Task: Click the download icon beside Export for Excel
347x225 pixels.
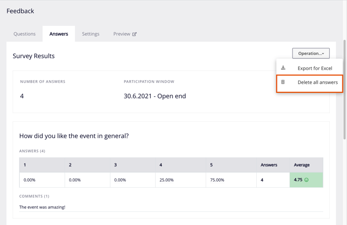Action: [x=283, y=68]
